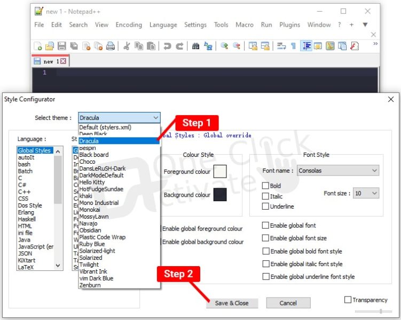Click the Replace toolbar icon
Image resolution: width=401 pixels, height=320 pixels.
pyautogui.click(x=208, y=46)
